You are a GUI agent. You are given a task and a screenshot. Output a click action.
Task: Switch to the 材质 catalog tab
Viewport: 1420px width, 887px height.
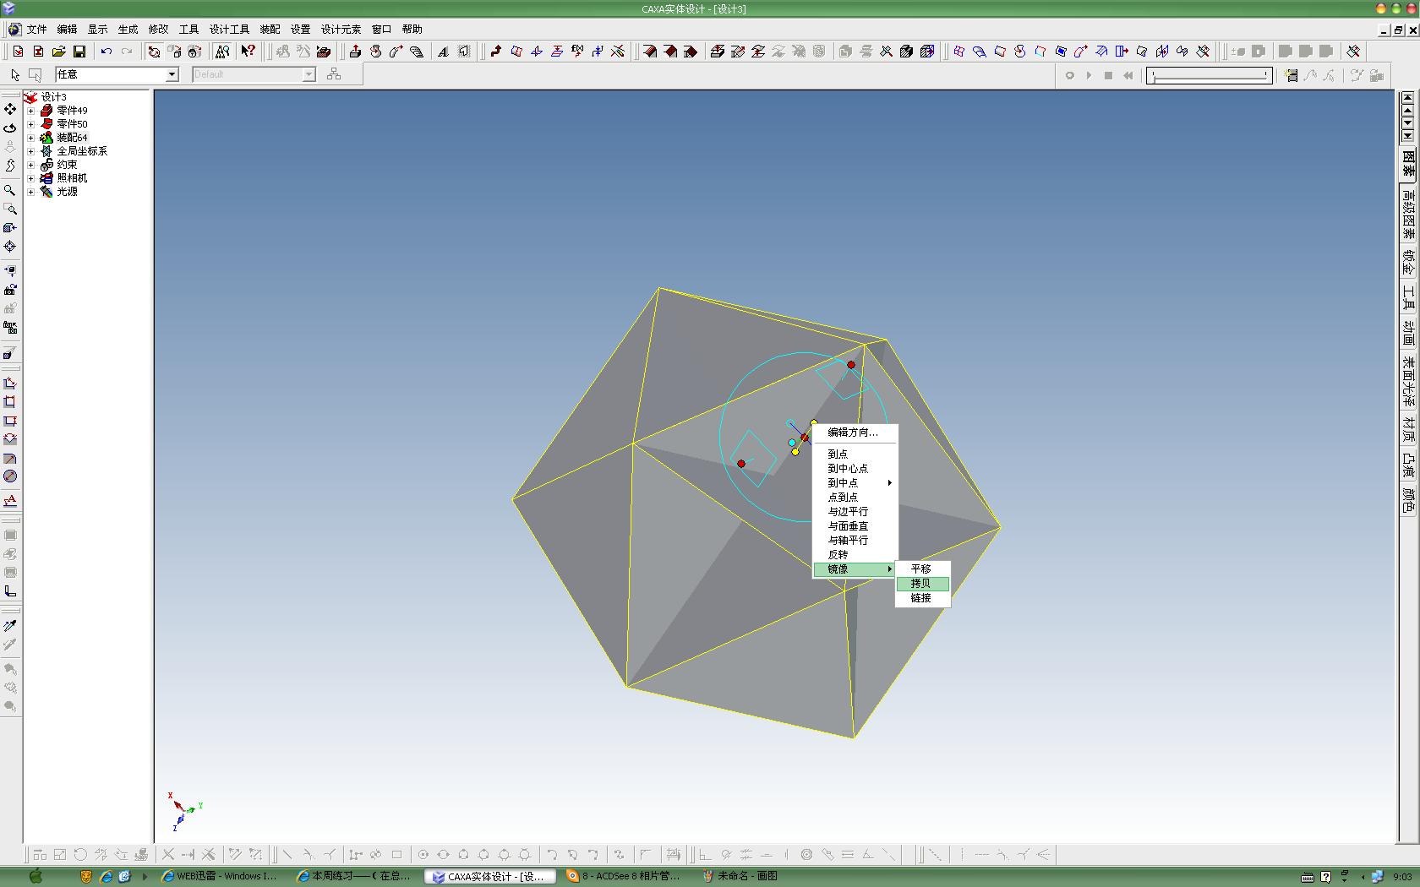[x=1408, y=430]
